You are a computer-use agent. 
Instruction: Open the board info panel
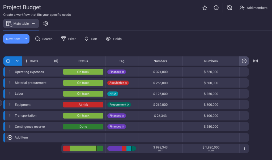pyautogui.click(x=216, y=8)
